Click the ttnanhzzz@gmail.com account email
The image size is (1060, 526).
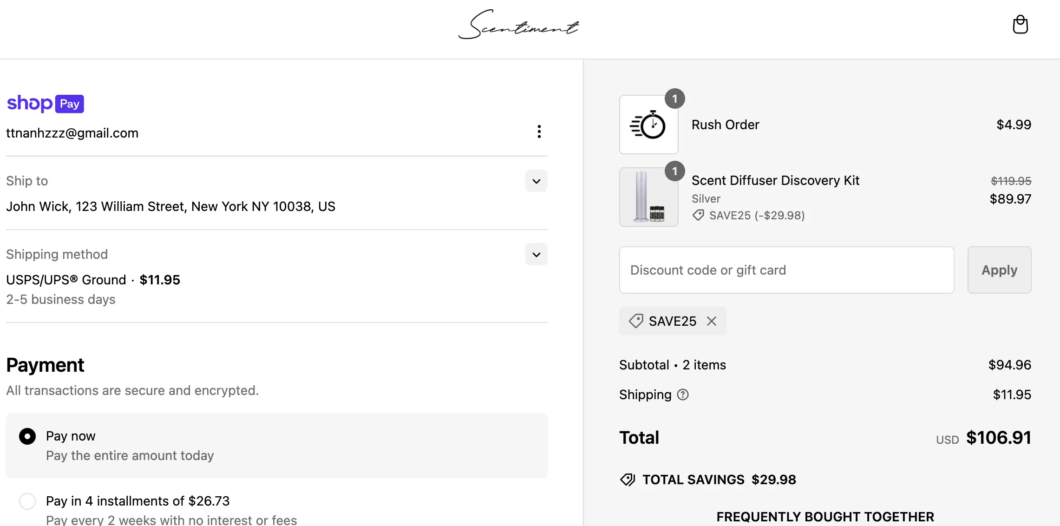pos(72,133)
